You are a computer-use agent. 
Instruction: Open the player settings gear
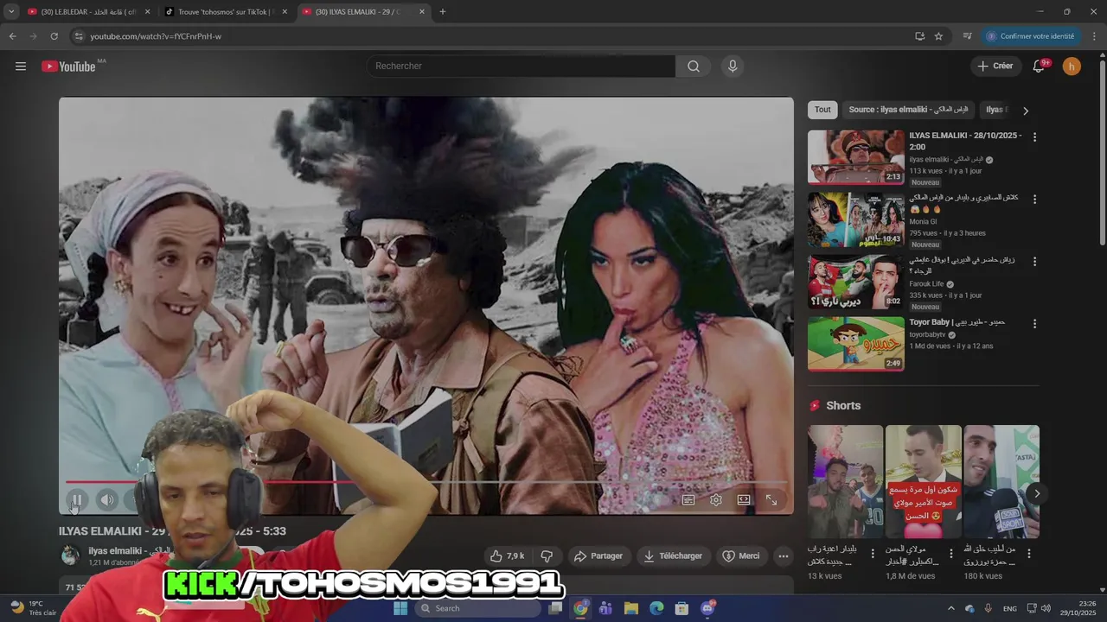coord(716,499)
